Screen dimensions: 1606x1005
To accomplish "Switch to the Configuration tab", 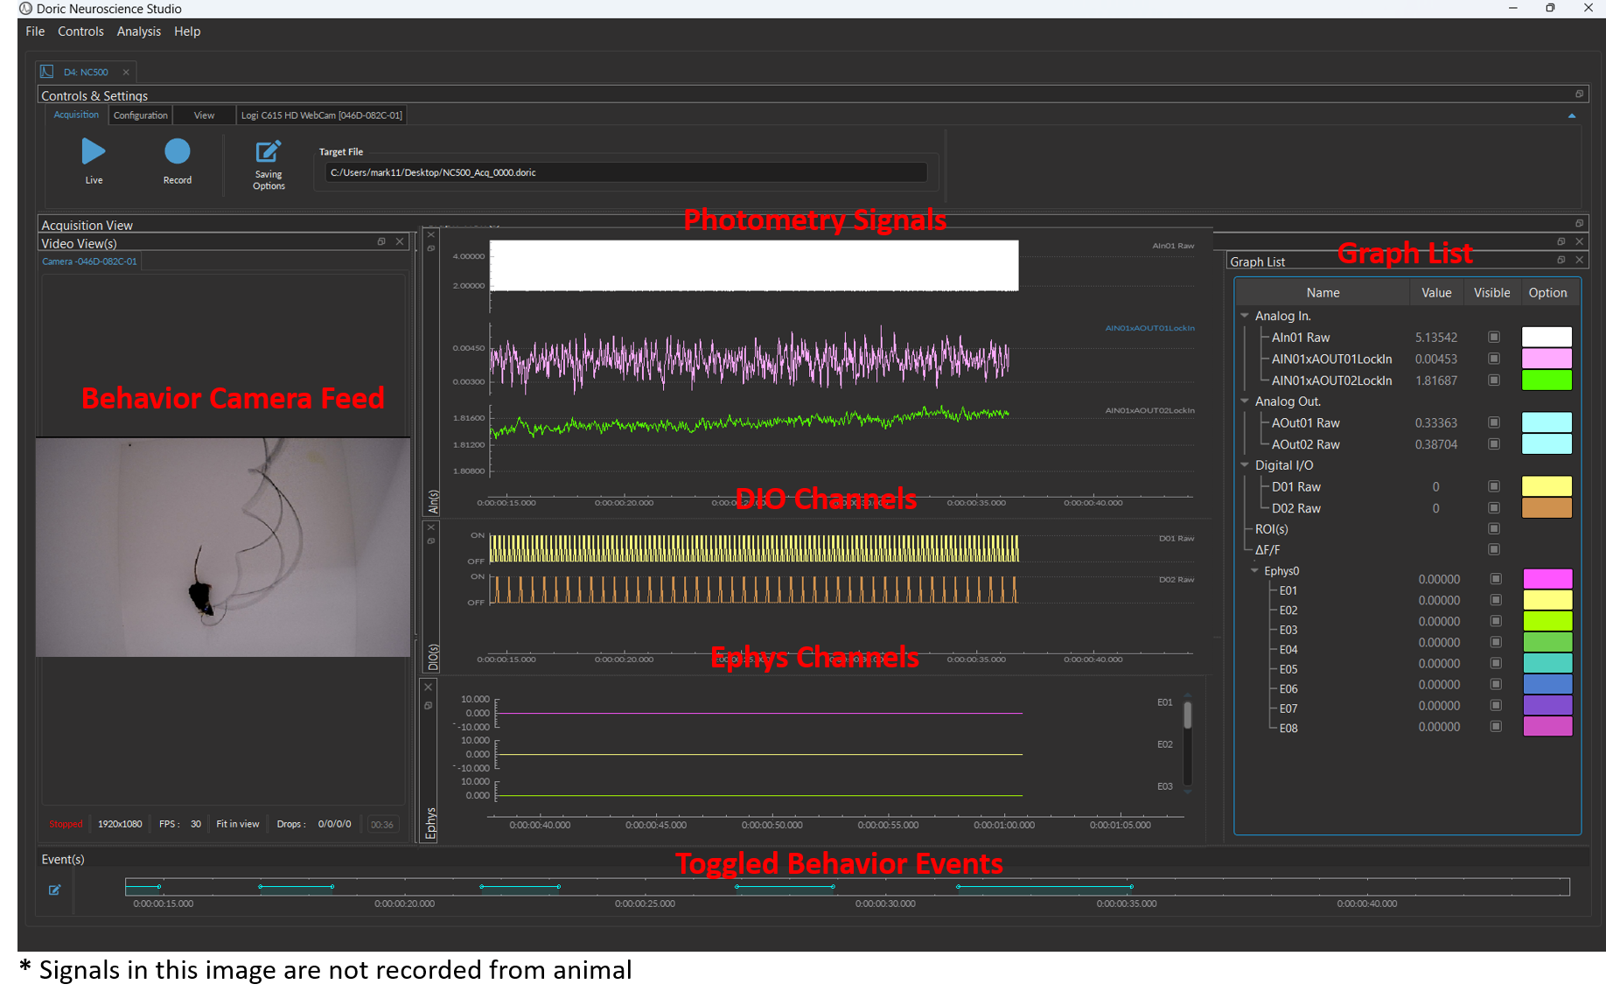I will 140,115.
